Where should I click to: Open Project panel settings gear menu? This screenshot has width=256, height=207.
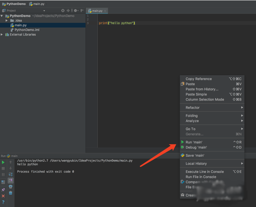[76, 10]
